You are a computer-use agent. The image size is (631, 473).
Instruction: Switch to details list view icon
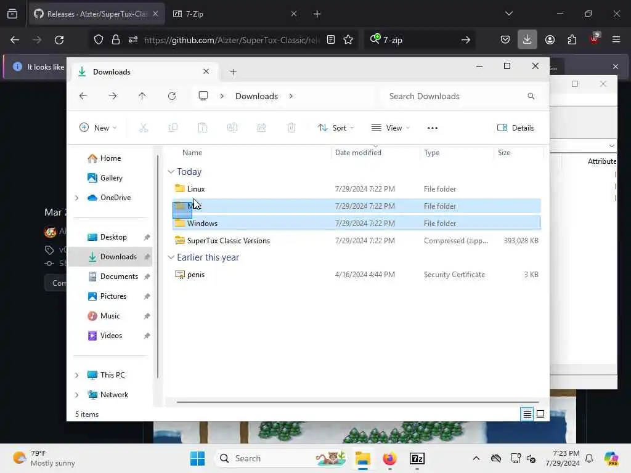click(527, 414)
